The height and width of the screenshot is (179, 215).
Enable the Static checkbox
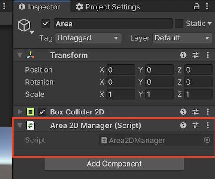(179, 23)
